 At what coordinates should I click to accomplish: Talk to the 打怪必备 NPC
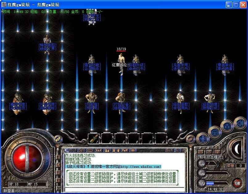point(121,103)
